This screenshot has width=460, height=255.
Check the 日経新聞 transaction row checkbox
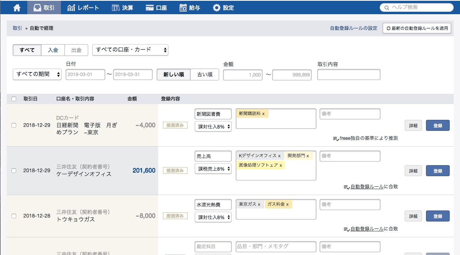point(14,125)
